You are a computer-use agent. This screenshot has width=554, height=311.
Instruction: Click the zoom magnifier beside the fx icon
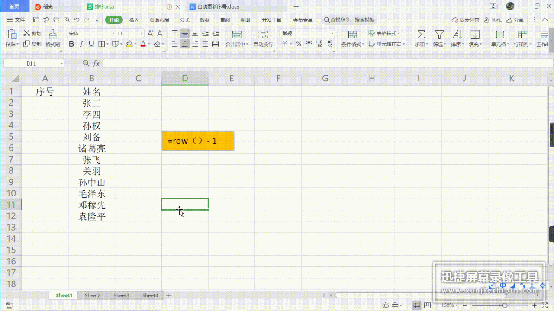[x=85, y=64]
